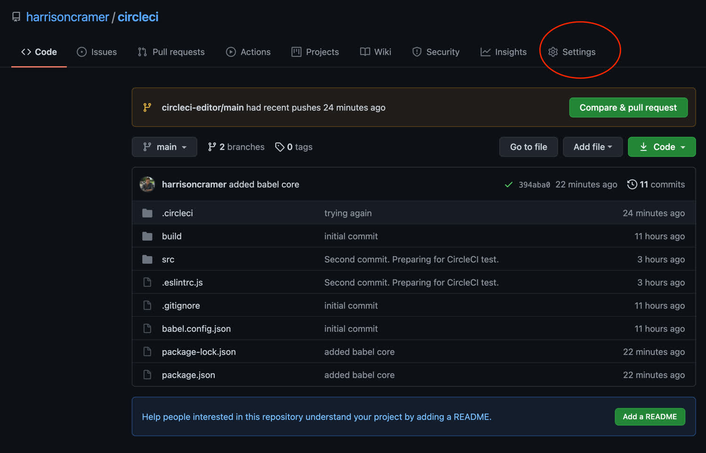Open the main branch dropdown
The height and width of the screenshot is (453, 706).
pyautogui.click(x=164, y=147)
